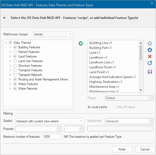Collapse the Data Themes tree node
Screen dimensions: 156x155
(6, 43)
